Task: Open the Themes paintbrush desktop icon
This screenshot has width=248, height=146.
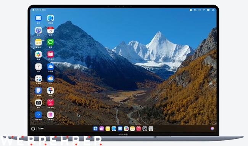Action: point(50,91)
